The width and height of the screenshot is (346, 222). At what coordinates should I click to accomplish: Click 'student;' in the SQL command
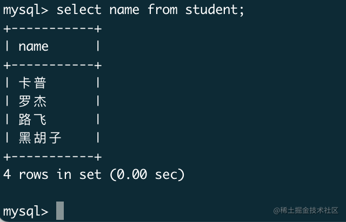[x=215, y=10]
